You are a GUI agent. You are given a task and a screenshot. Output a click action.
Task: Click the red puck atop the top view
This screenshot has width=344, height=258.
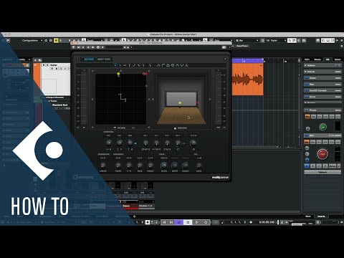pos(146,74)
